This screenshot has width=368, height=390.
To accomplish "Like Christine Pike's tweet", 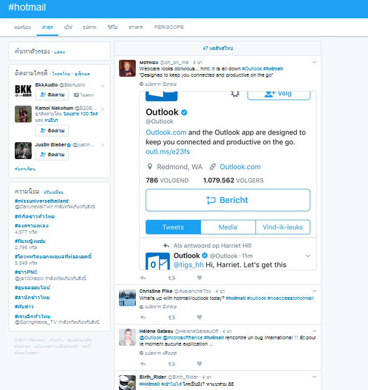I will click(x=199, y=317).
